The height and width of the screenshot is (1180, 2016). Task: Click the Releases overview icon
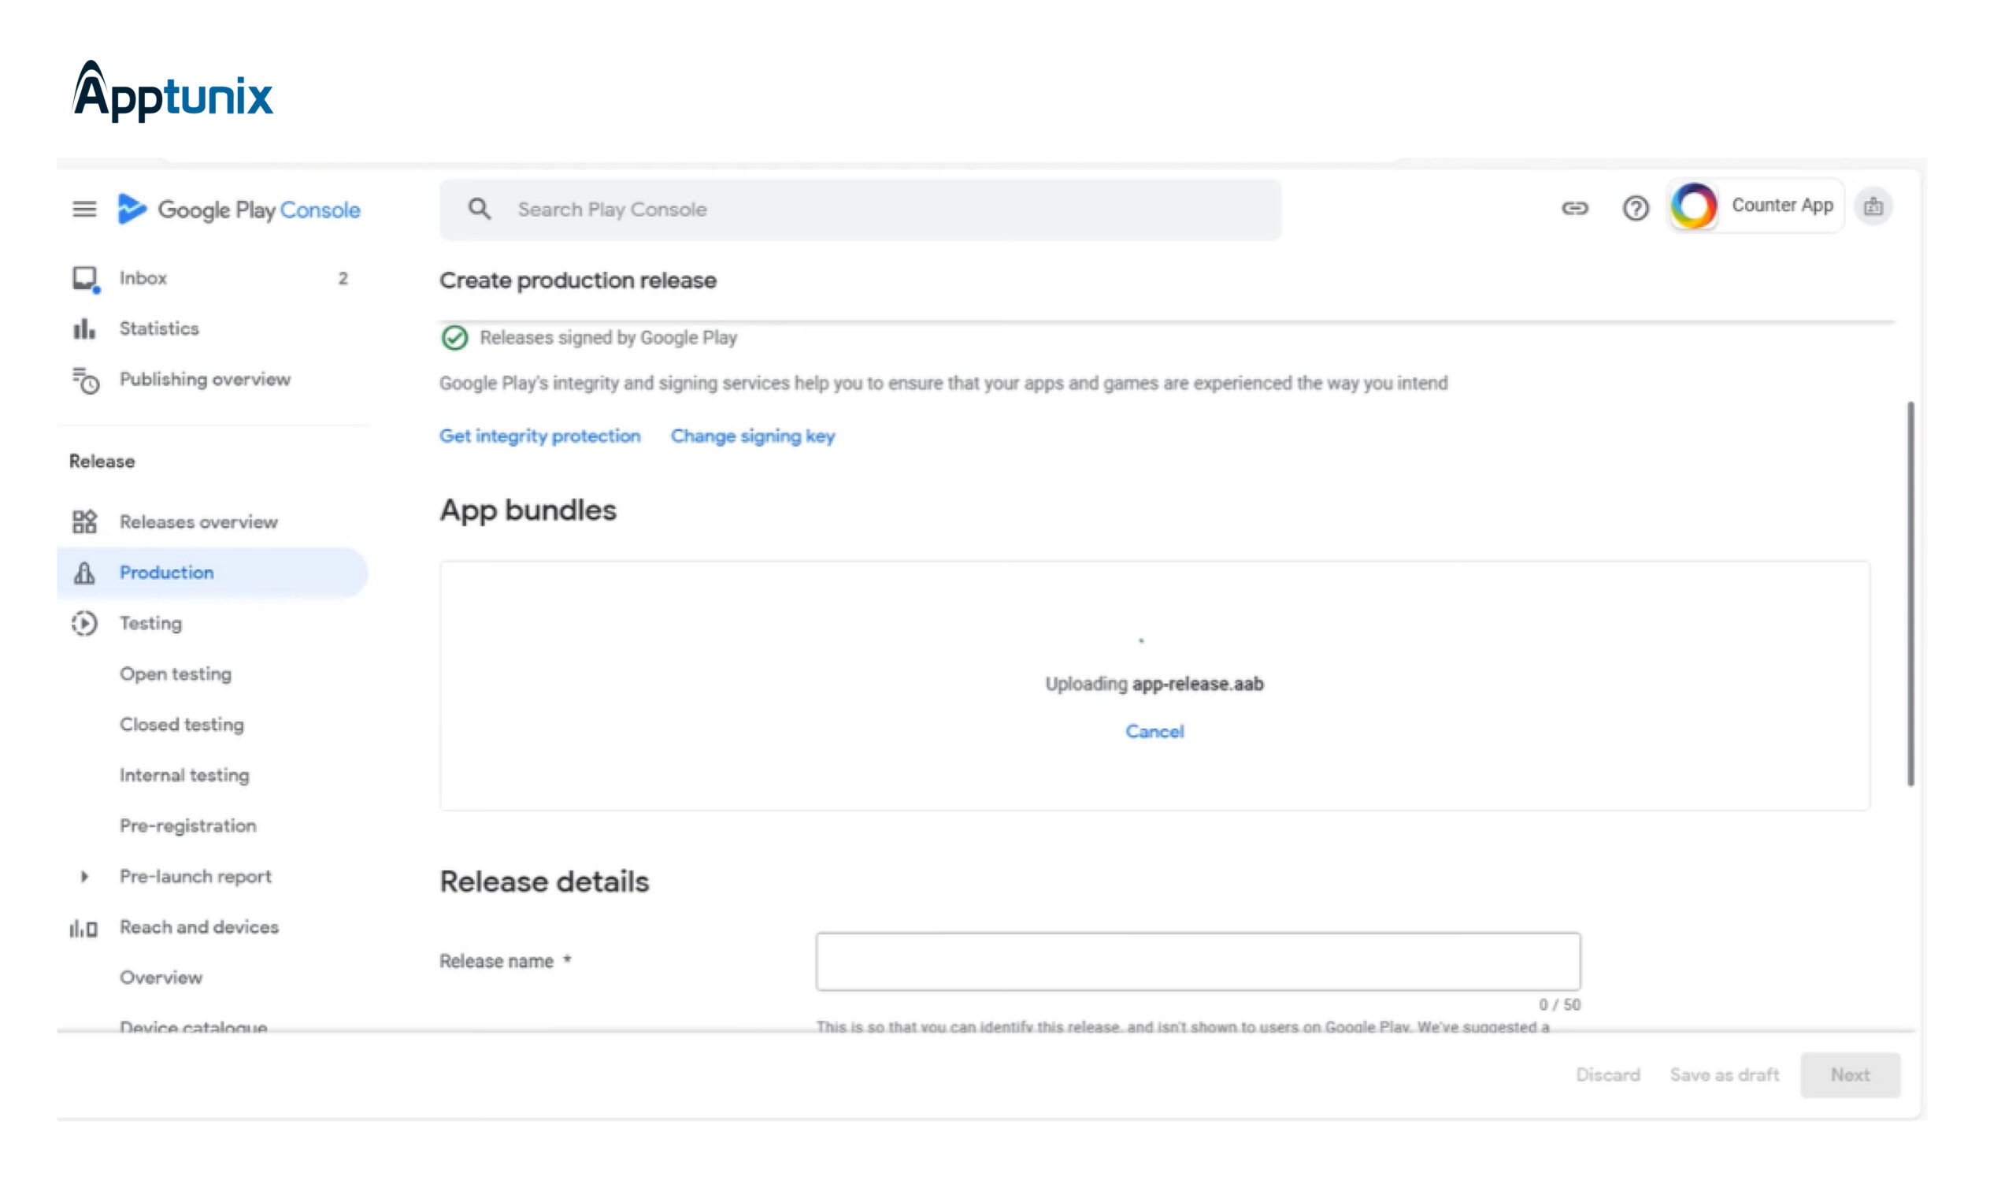click(x=84, y=521)
